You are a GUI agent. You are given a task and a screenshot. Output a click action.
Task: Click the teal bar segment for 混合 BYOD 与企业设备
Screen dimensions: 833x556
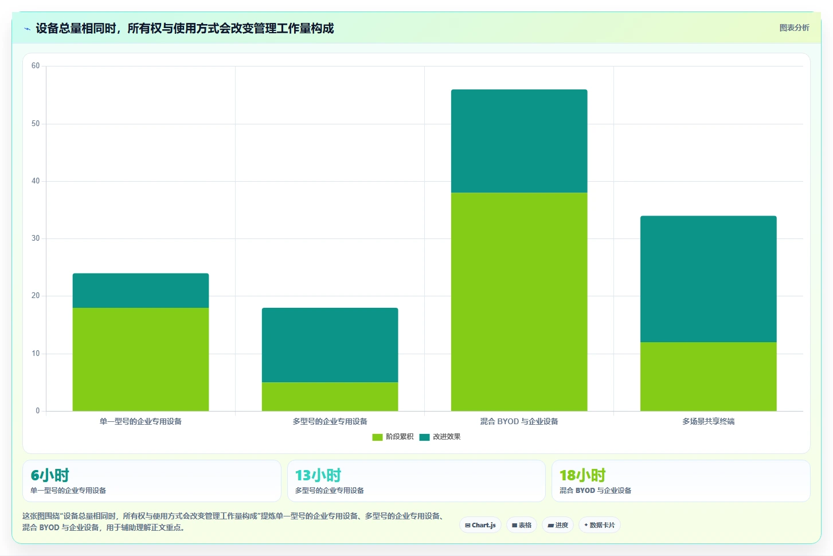tap(519, 141)
